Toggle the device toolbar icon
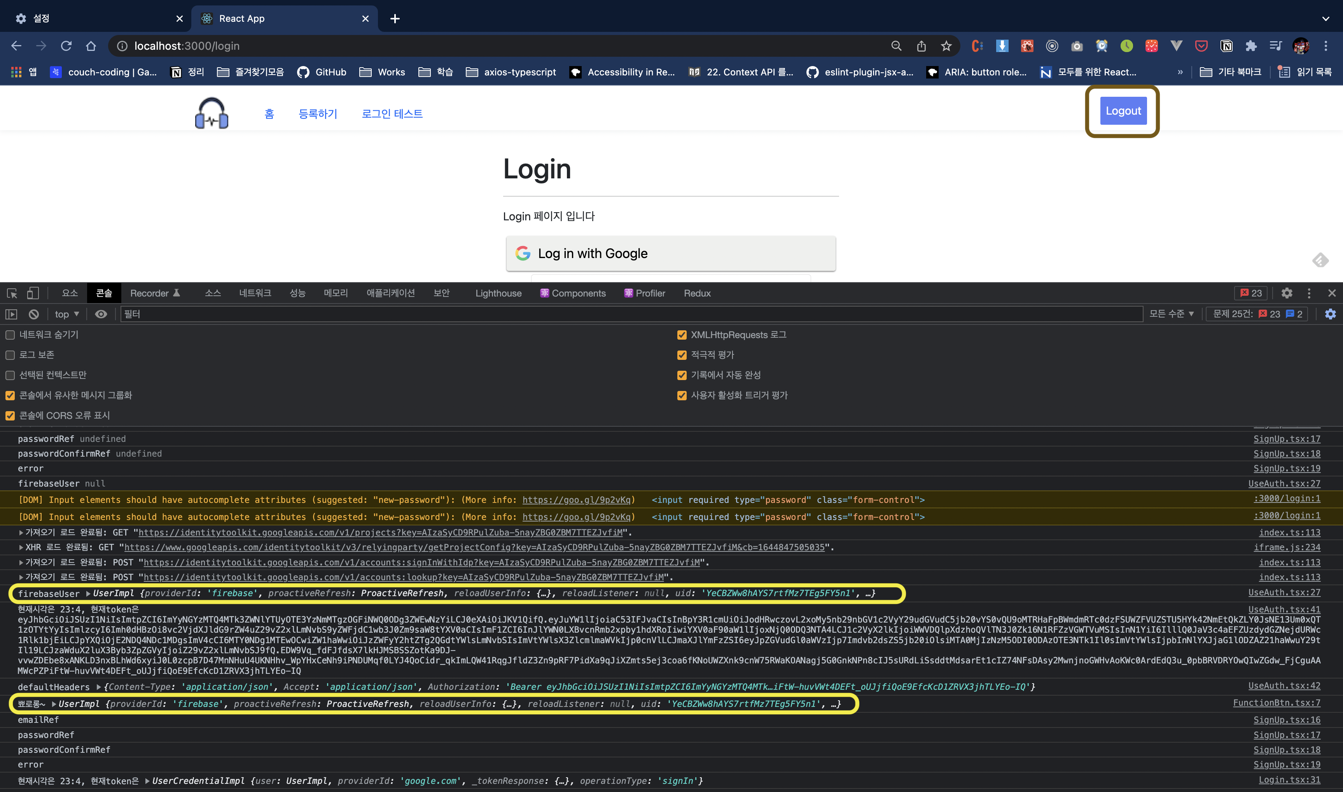 click(33, 293)
